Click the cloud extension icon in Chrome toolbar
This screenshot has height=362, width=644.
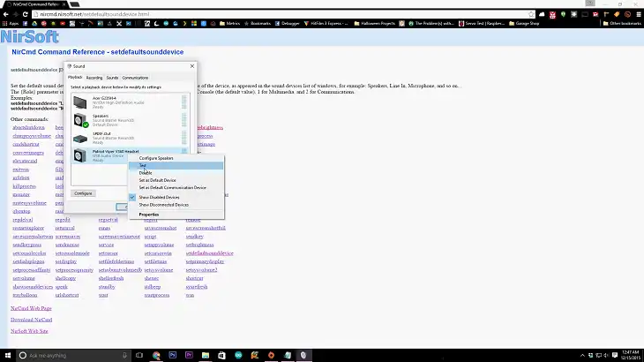point(542,14)
